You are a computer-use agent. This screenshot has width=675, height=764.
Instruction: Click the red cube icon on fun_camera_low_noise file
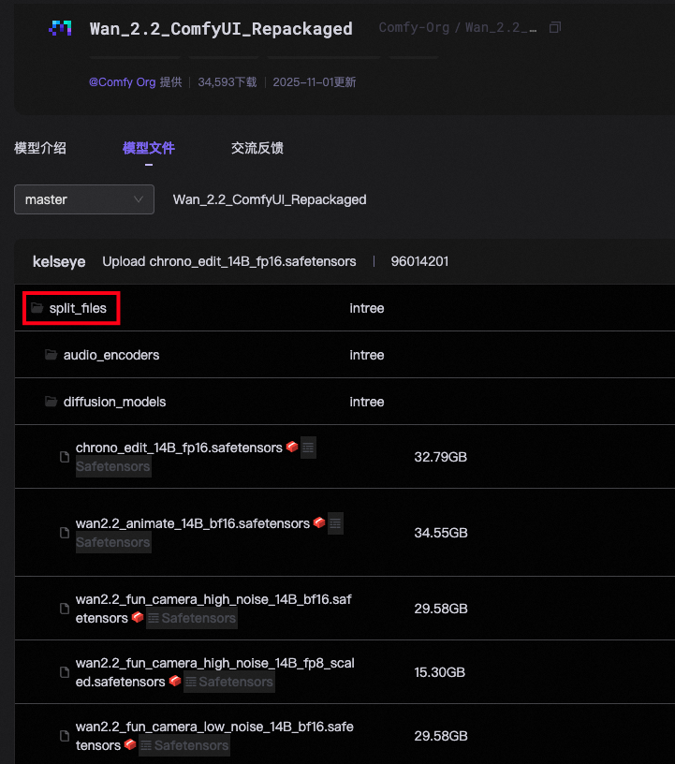click(x=130, y=745)
